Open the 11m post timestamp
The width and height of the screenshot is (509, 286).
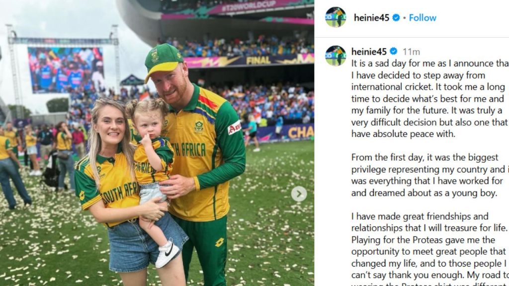point(411,52)
